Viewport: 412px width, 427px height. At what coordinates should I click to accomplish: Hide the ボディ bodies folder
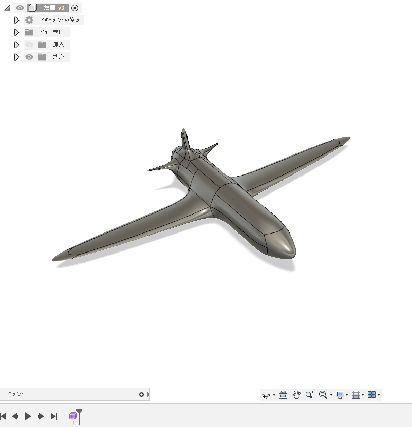29,57
